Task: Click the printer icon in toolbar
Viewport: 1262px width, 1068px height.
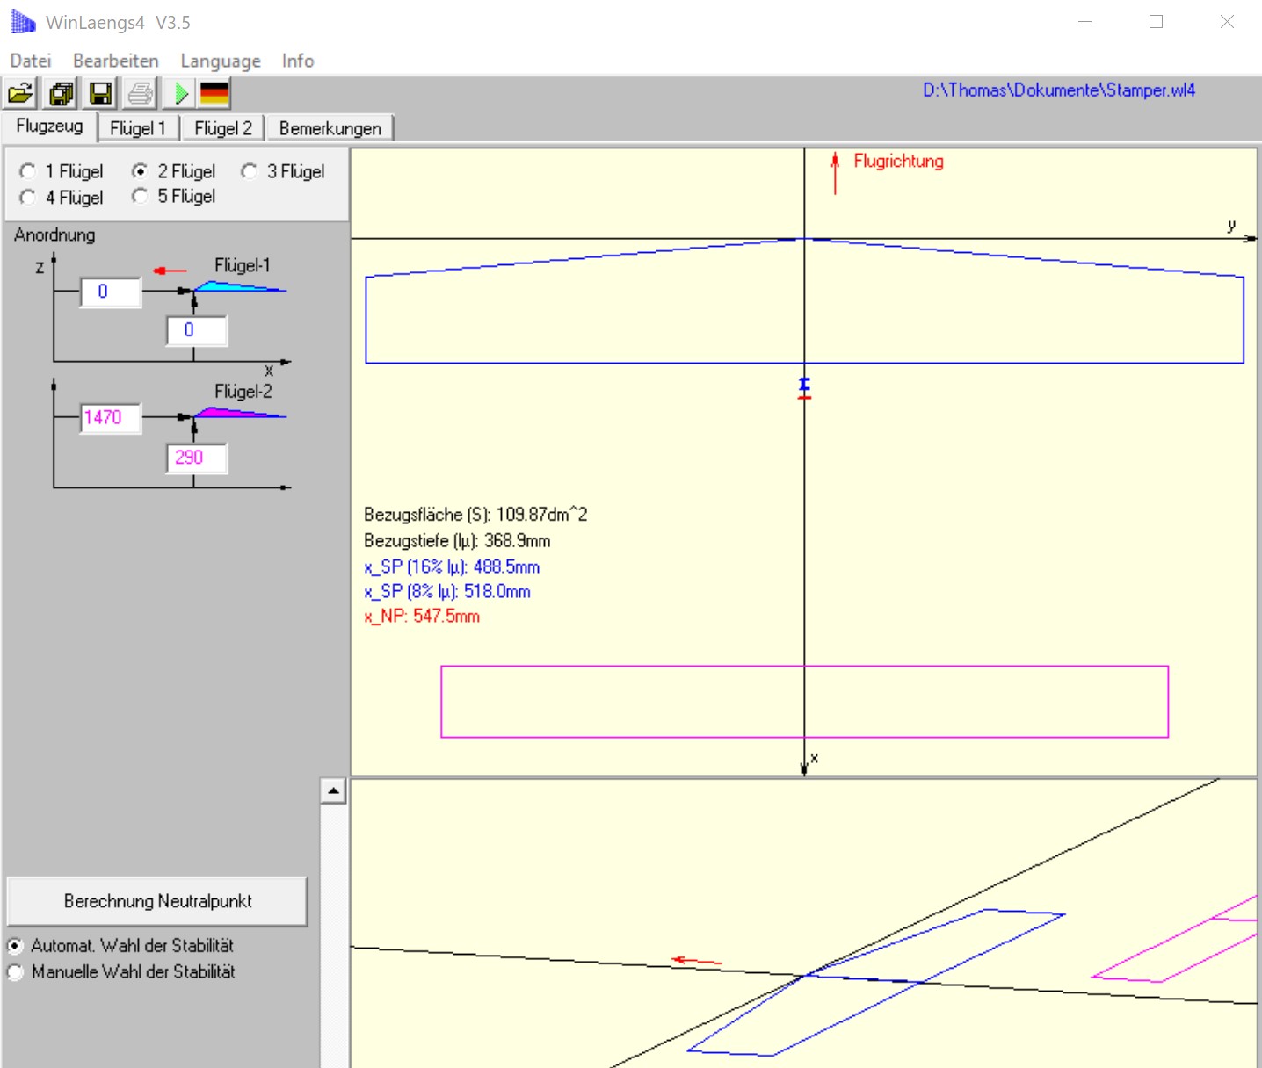Action: 141,93
